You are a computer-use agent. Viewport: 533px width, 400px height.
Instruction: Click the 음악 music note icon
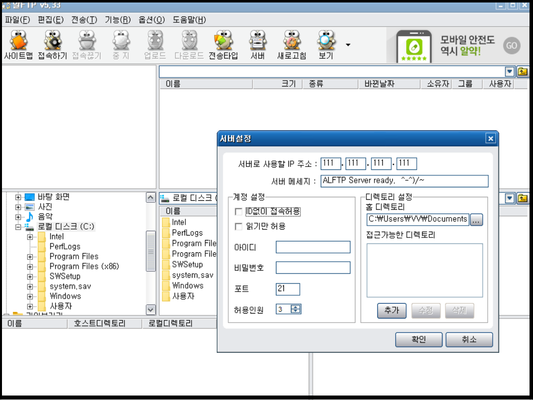pyautogui.click(x=30, y=217)
